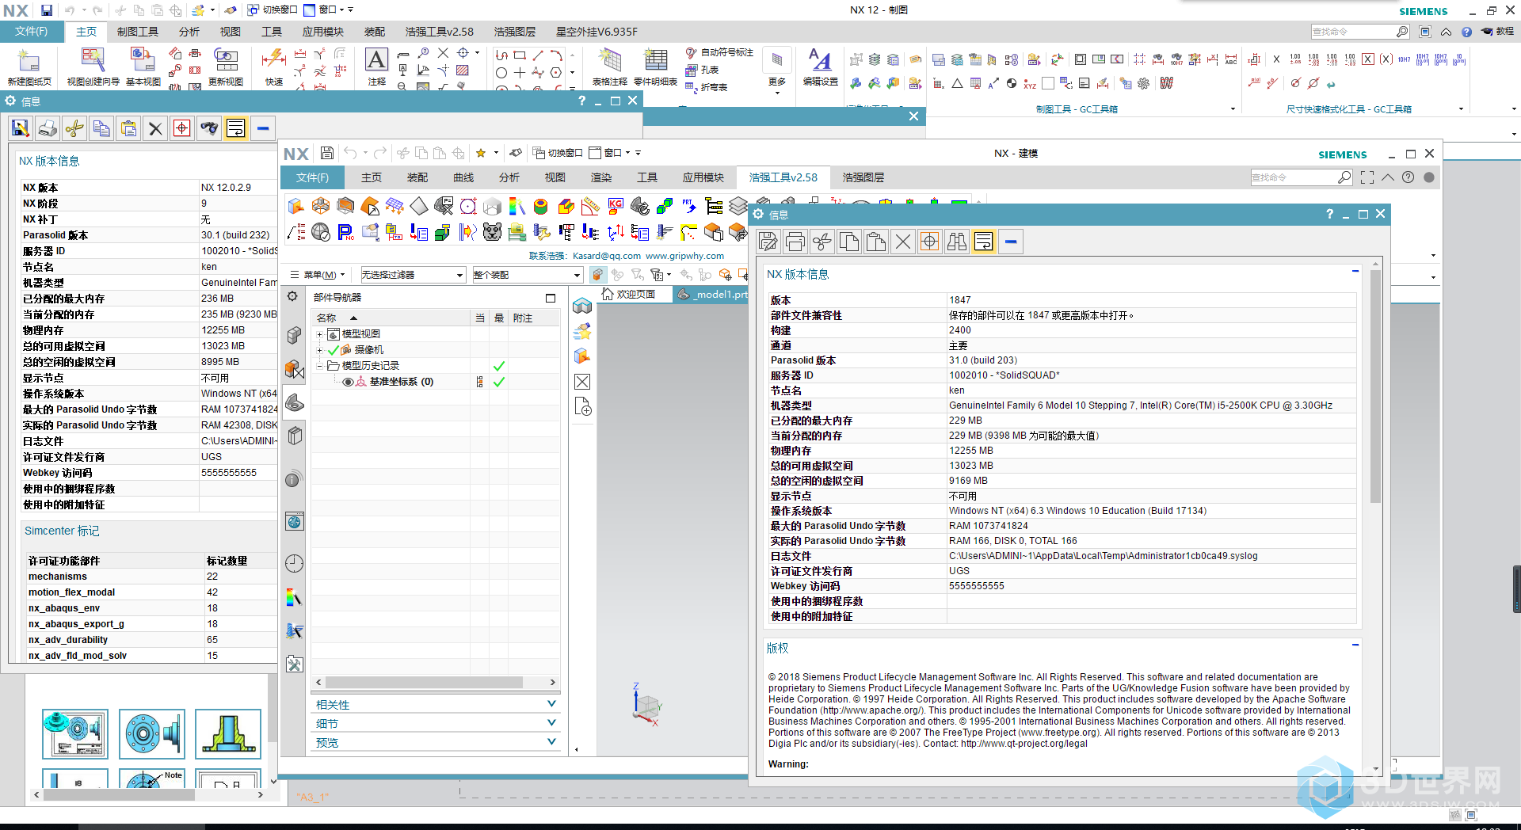Viewport: 1521px width, 830px height.
Task: Click the resource bar settings gear icon
Action: 292,296
